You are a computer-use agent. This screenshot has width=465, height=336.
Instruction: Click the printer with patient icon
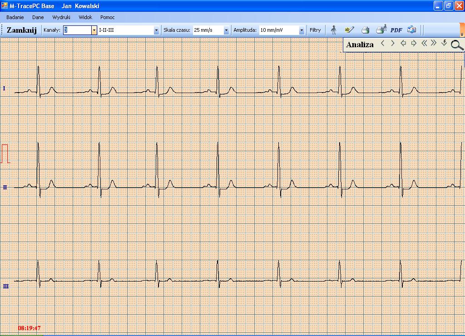coord(381,30)
